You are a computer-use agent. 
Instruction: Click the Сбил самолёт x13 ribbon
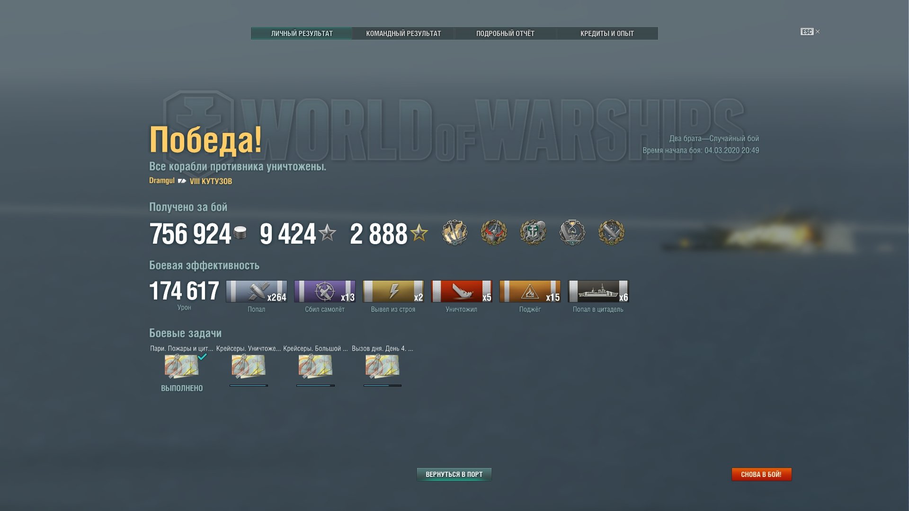(325, 291)
